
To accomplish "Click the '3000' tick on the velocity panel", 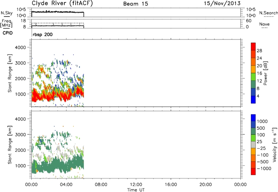I will point(20,134).
